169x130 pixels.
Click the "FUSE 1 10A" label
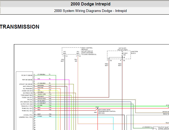(x=126, y=54)
